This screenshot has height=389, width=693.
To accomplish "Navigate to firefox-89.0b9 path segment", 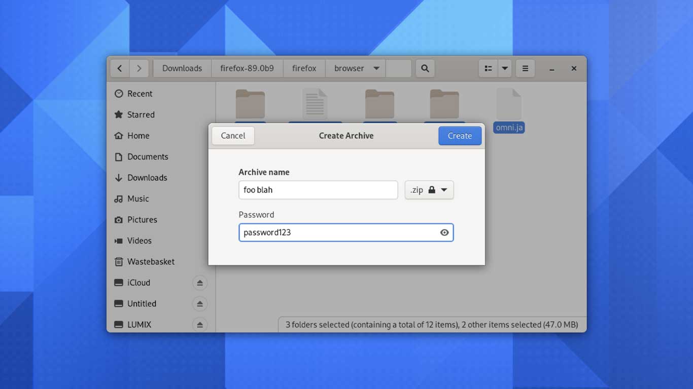I will [247, 68].
